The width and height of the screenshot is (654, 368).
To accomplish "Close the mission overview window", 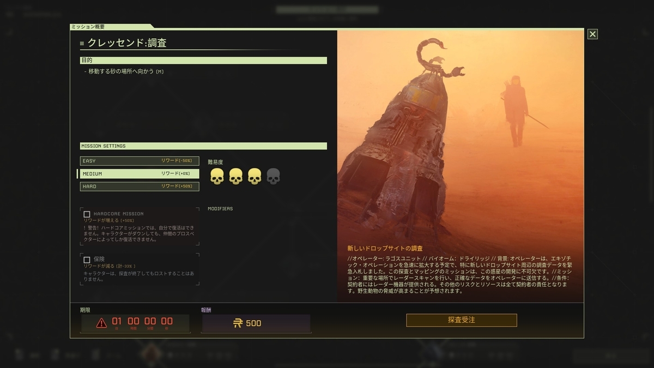I will coord(593,34).
